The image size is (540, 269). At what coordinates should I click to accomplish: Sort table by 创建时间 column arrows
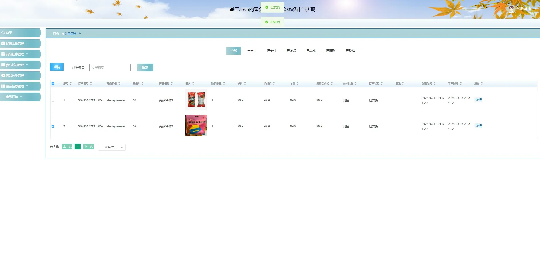[x=434, y=83]
